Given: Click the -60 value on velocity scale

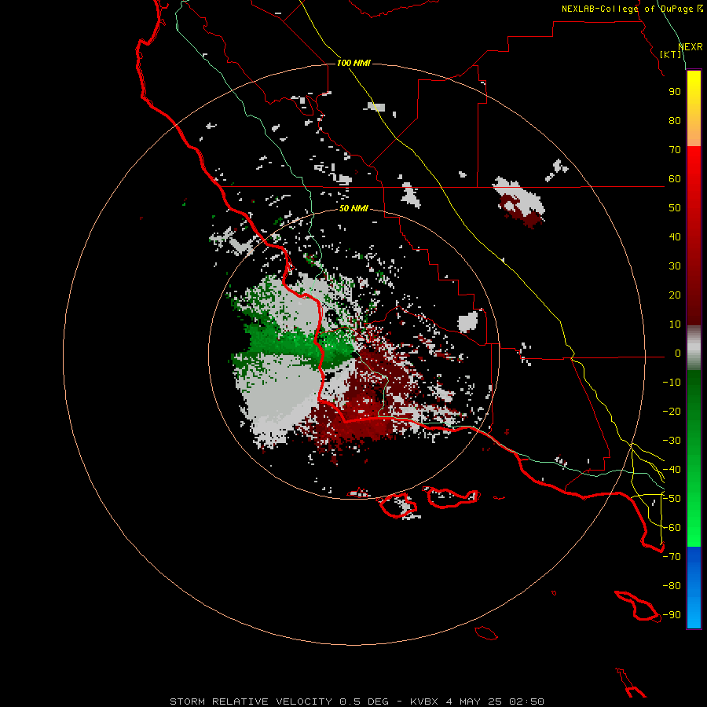Looking at the screenshot, I should pyautogui.click(x=672, y=528).
